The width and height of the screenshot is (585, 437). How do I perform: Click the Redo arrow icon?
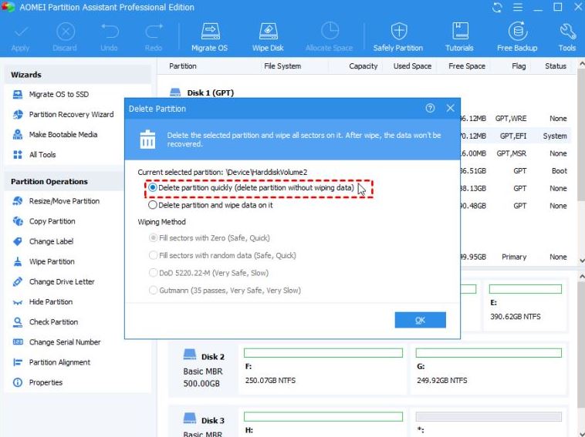point(154,32)
